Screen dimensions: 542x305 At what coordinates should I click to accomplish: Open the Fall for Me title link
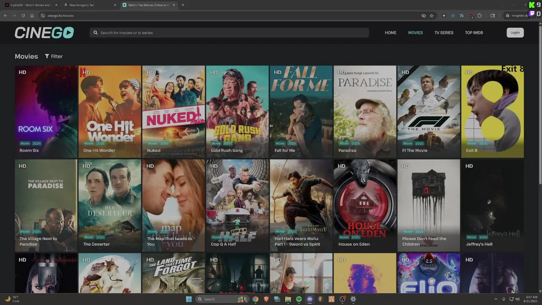(x=285, y=150)
